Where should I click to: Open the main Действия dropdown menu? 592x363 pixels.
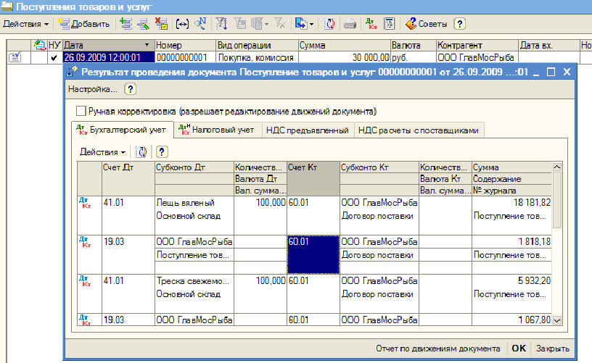click(26, 24)
